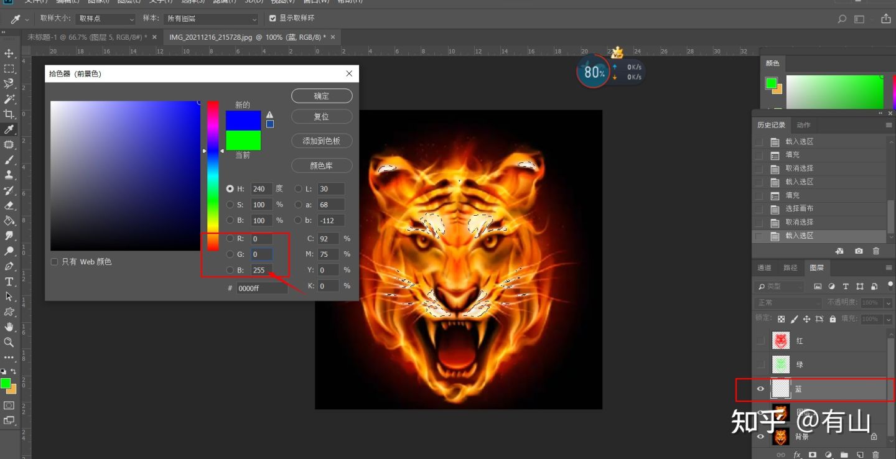
Task: Click the 添加到色板 button
Action: coord(321,141)
